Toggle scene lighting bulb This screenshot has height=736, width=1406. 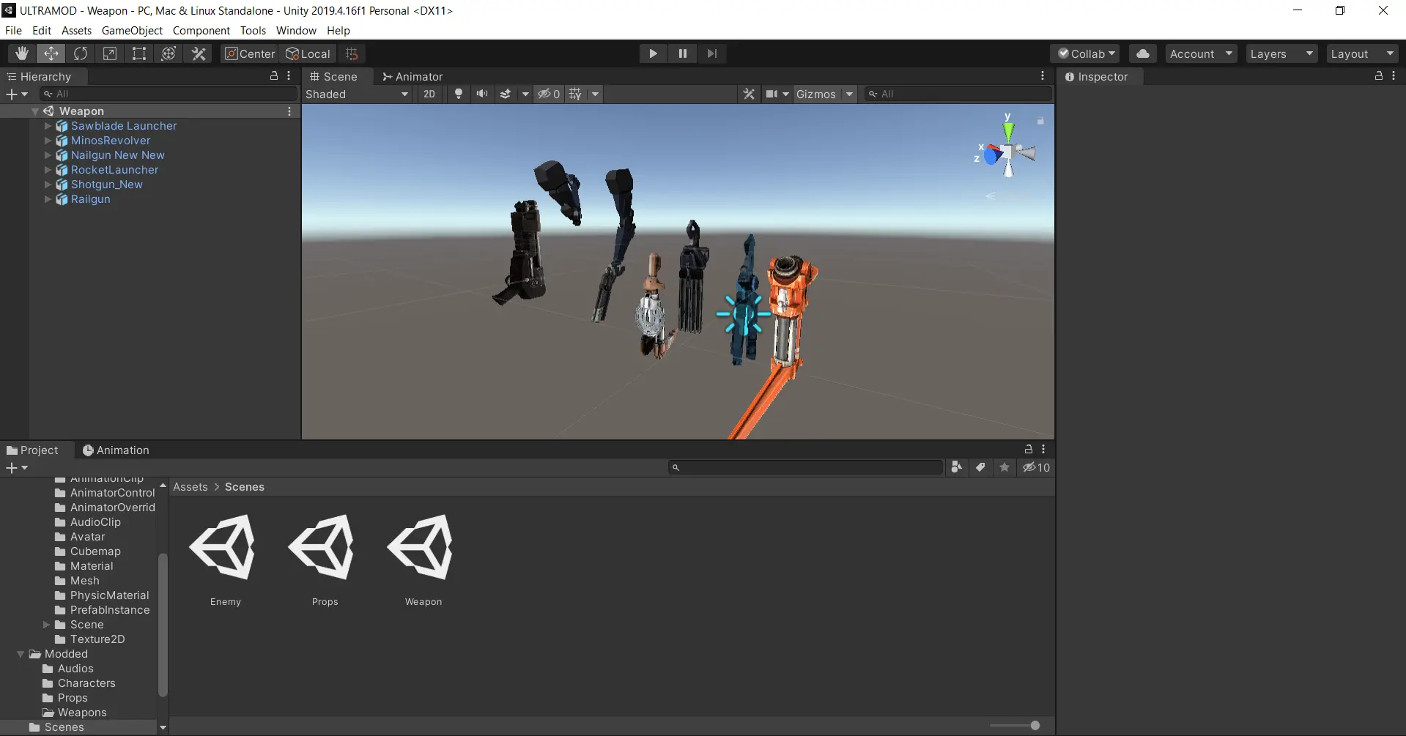[x=459, y=94]
